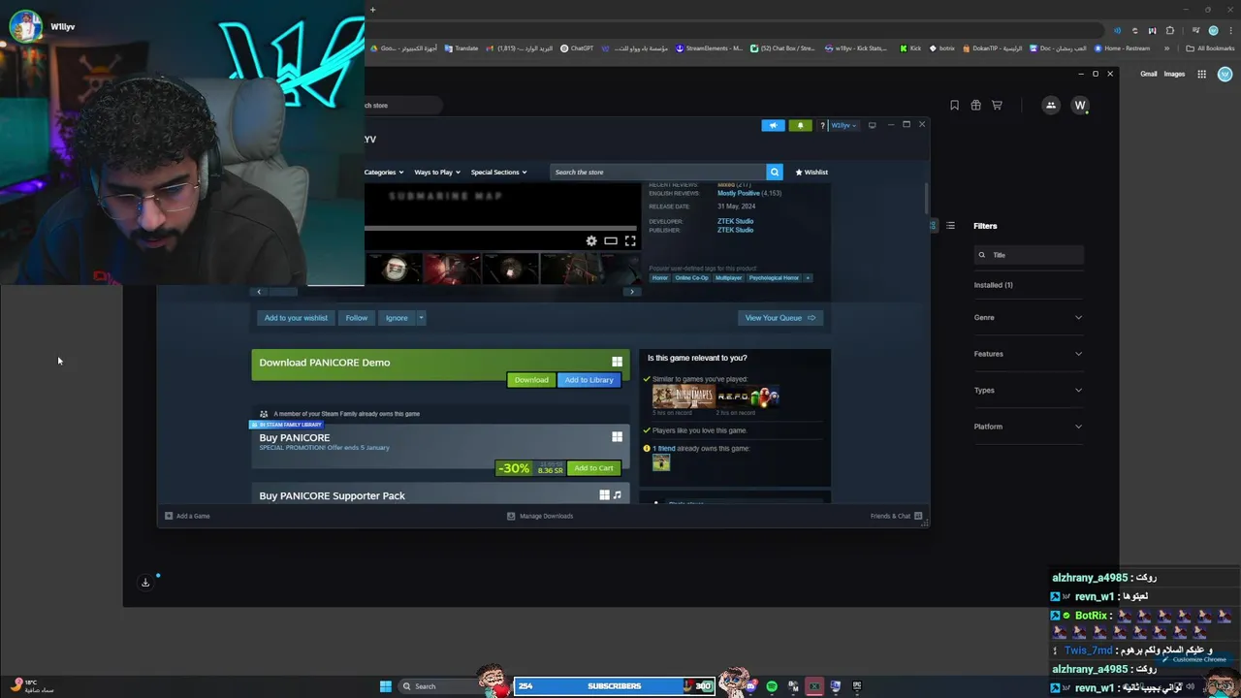Open video settings gear icon
This screenshot has height=698, width=1241.
click(x=591, y=240)
